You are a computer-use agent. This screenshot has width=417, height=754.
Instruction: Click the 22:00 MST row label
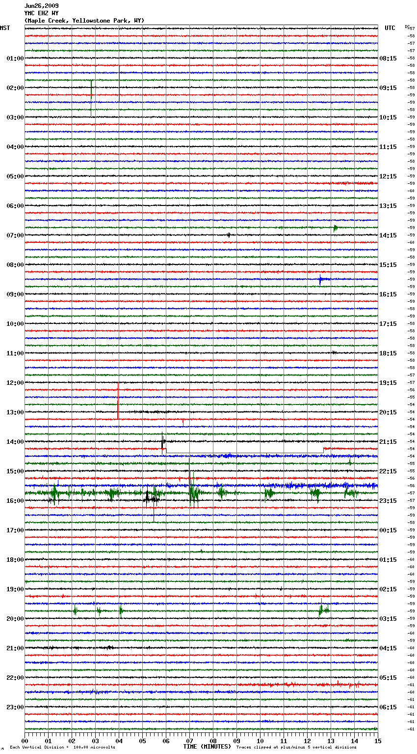coord(15,678)
